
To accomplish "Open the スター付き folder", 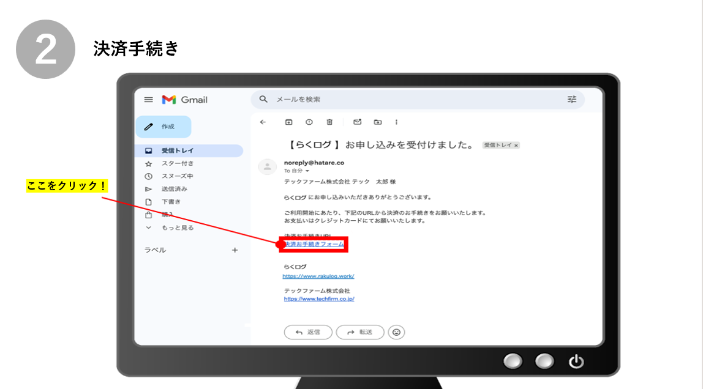I will tap(178, 163).
